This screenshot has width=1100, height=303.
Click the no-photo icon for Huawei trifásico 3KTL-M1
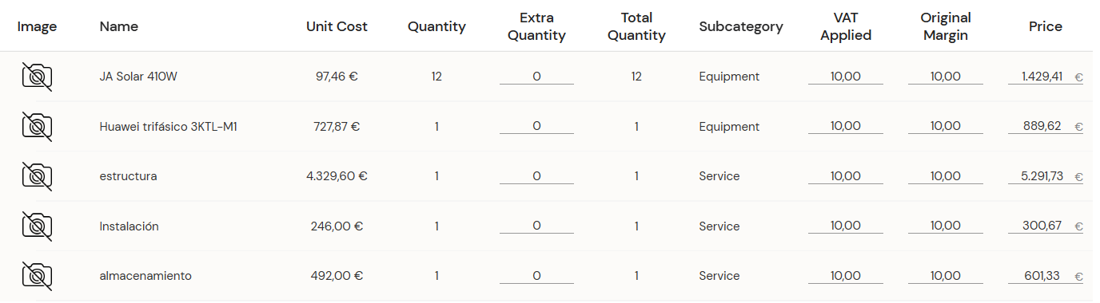click(x=37, y=127)
